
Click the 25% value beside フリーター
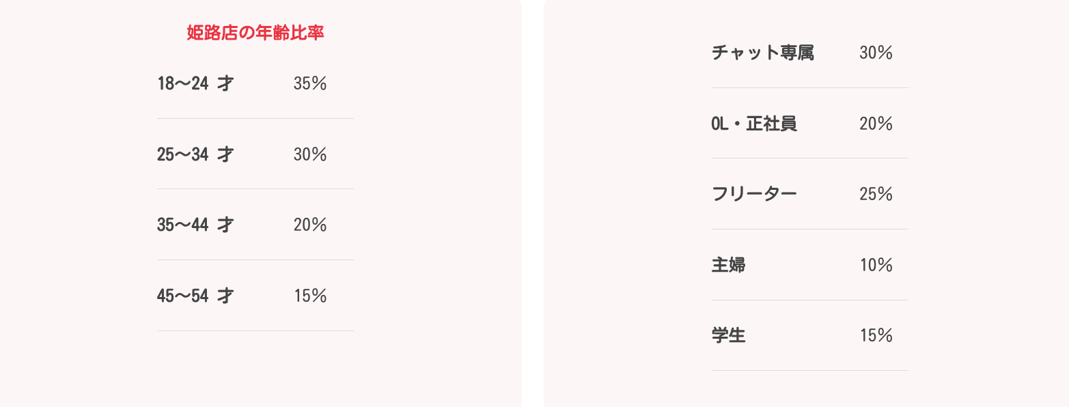(876, 195)
